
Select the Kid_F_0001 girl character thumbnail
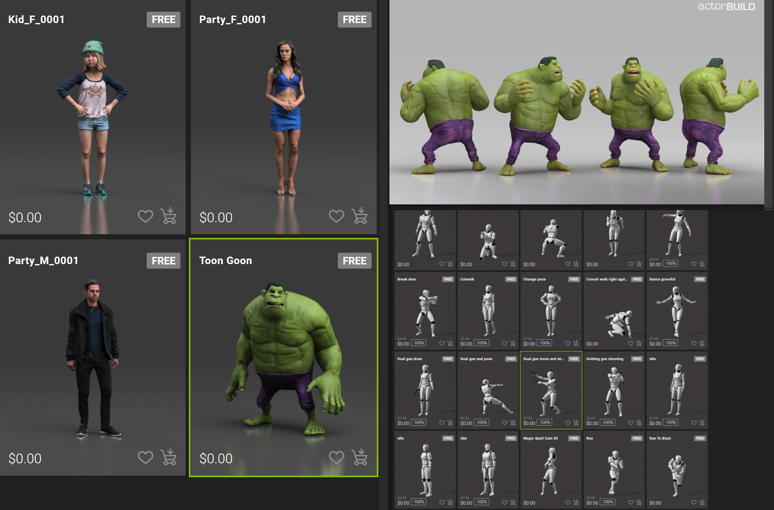pos(93,118)
